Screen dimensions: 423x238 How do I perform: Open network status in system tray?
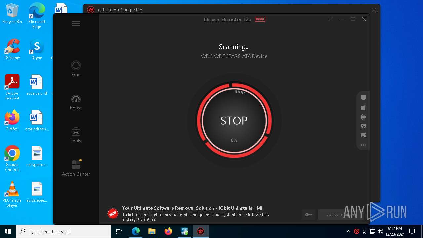(372, 231)
